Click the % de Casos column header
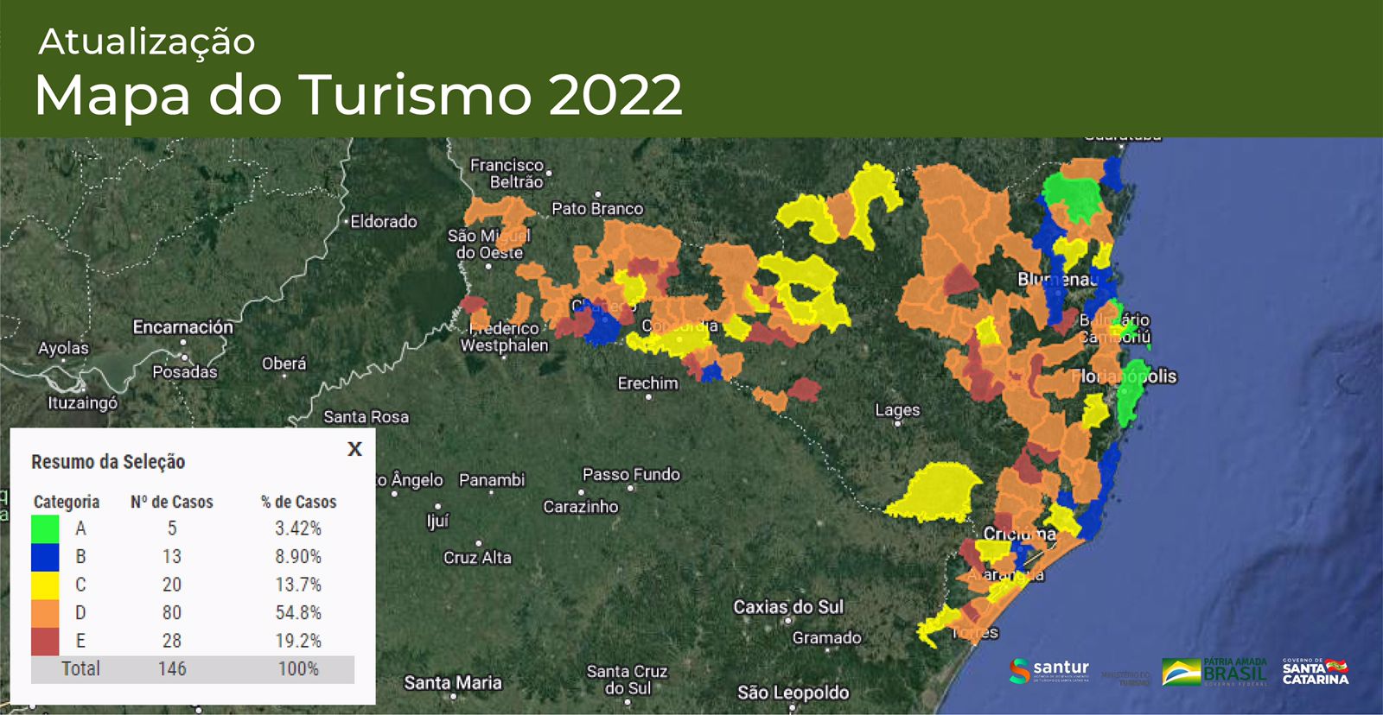Viewport: 1383px width, 715px height. point(298,502)
